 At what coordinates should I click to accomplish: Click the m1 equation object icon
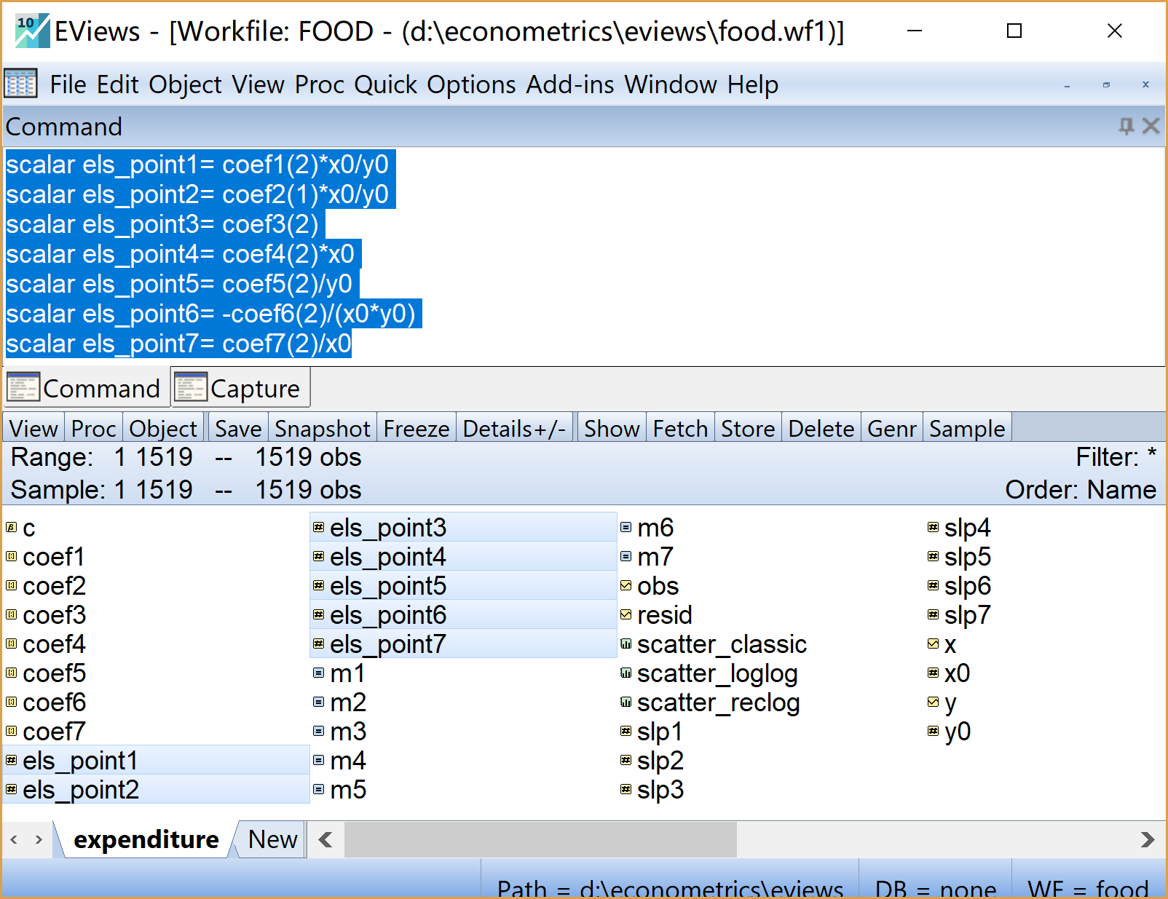[x=318, y=673]
